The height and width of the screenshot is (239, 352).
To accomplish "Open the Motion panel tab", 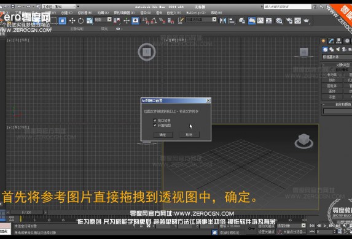I will pyautogui.click(x=347, y=41).
